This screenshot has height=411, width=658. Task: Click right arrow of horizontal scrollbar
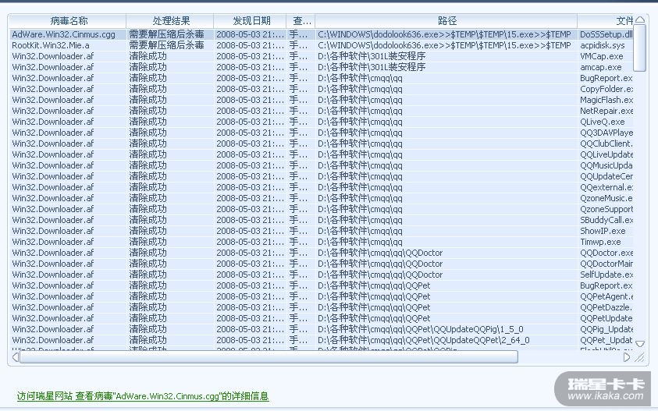point(627,357)
